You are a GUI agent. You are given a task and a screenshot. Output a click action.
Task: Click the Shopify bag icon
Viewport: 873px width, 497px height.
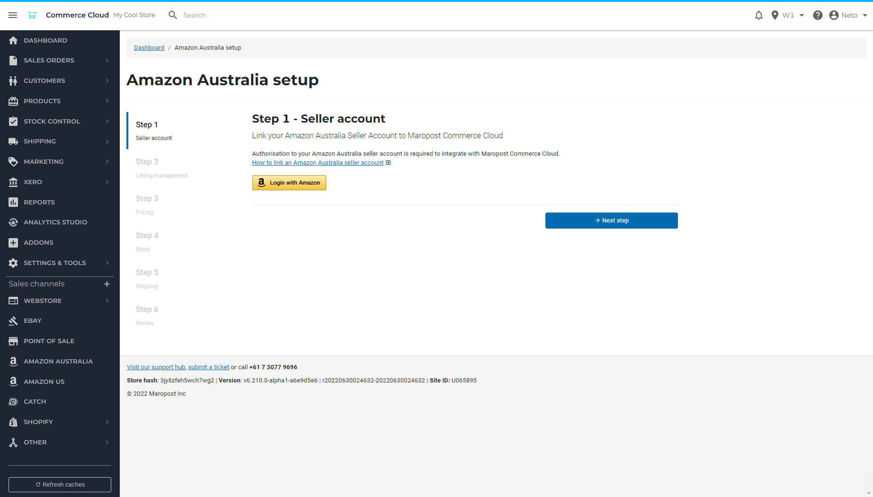click(x=13, y=422)
